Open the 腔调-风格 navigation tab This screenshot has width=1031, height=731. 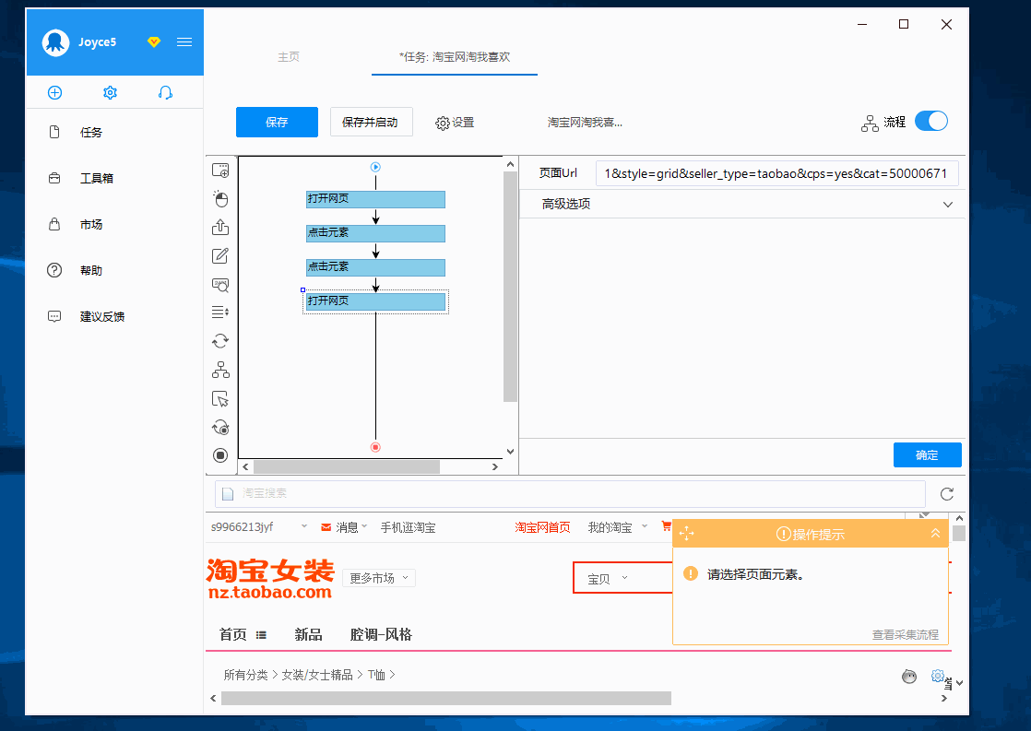tap(381, 634)
